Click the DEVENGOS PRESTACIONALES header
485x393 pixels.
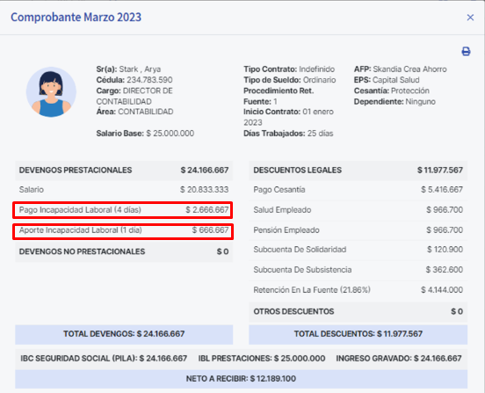pyautogui.click(x=124, y=171)
